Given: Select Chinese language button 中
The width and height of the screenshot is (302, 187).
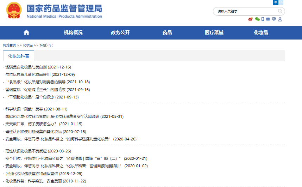Looking at the screenshot, I should [x=276, y=2].
